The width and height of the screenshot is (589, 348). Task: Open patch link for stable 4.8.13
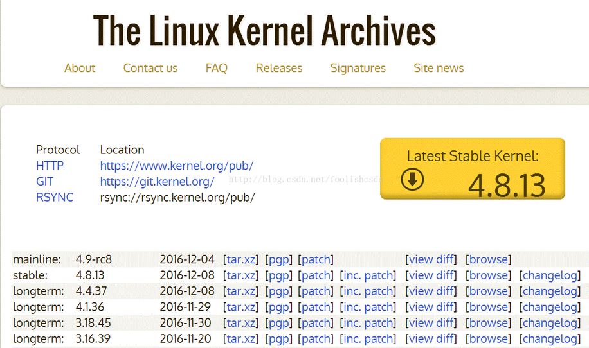[x=316, y=275]
